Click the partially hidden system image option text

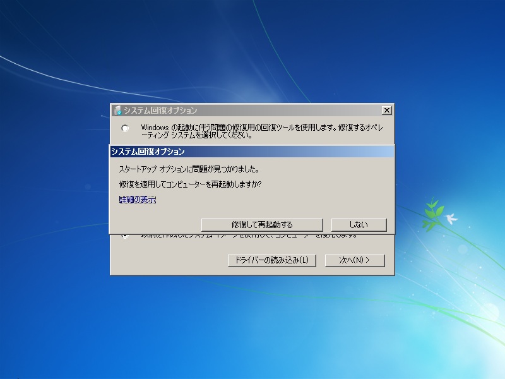point(252,235)
